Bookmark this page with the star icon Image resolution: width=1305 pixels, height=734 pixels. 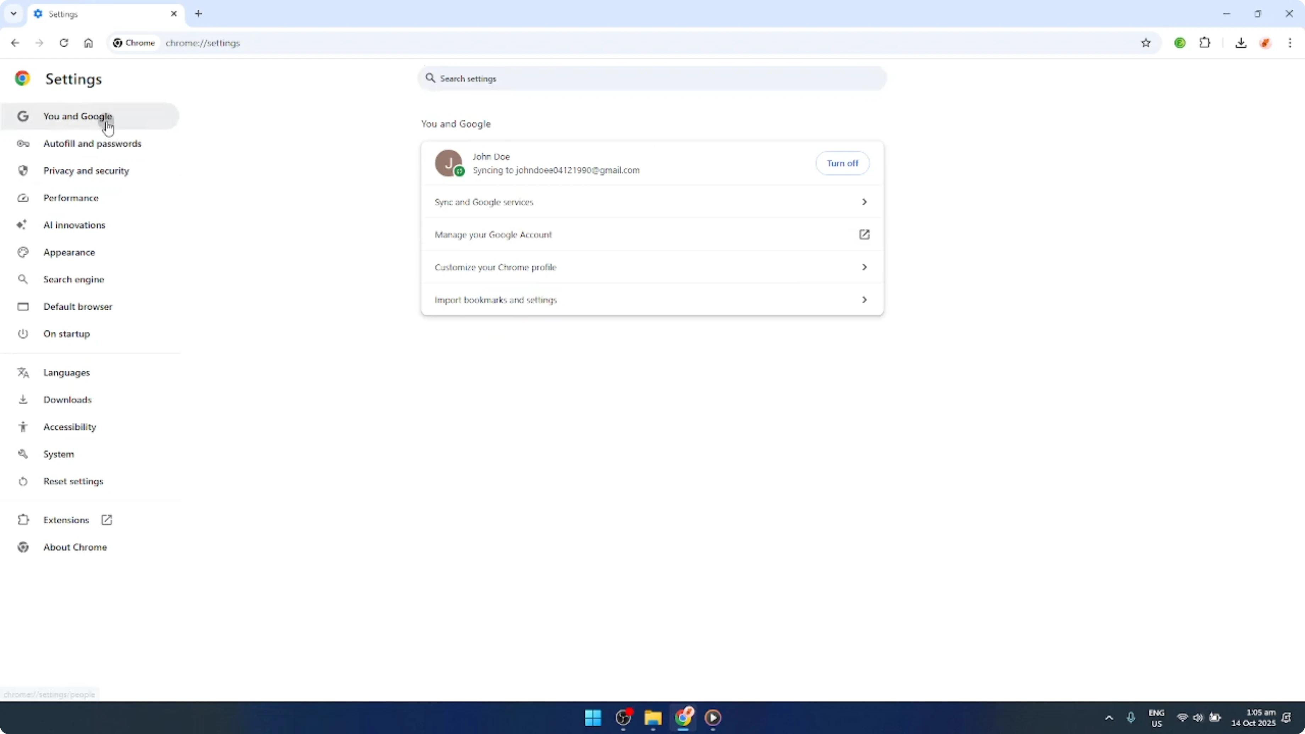click(x=1146, y=43)
